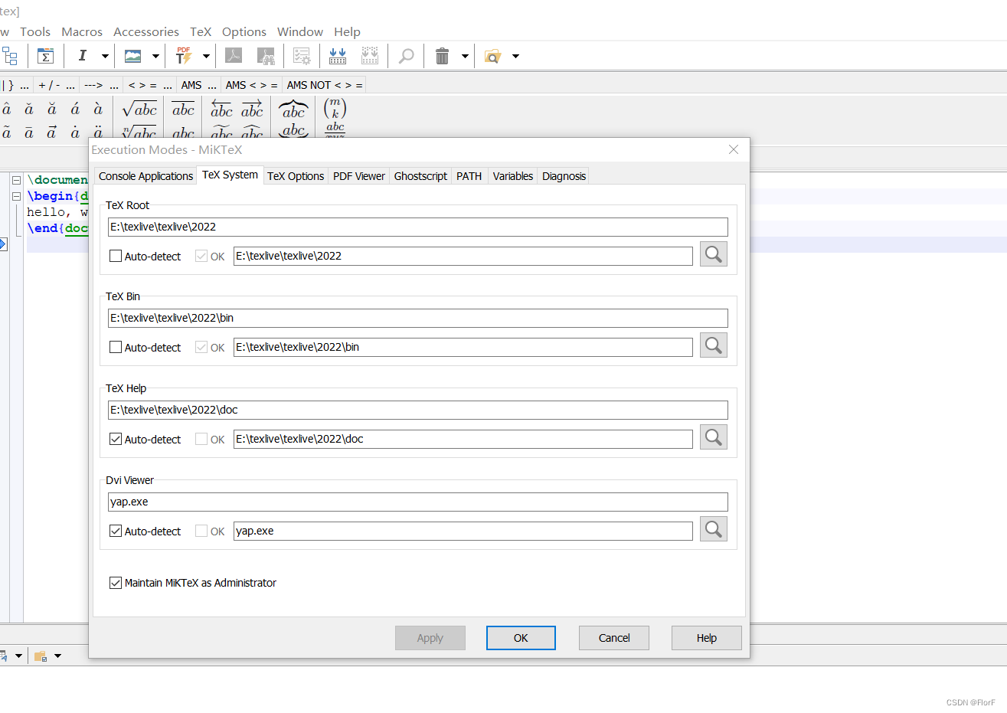Browse for TeX Bin folder magnifier
The width and height of the screenshot is (1007, 713).
714,345
